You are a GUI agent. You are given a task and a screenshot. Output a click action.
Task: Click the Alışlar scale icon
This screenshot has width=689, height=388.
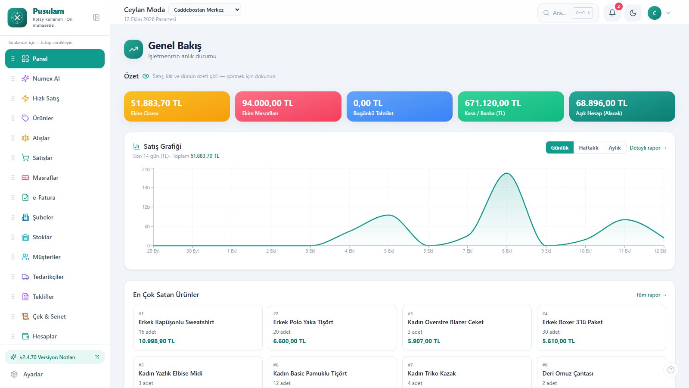[x=25, y=138]
